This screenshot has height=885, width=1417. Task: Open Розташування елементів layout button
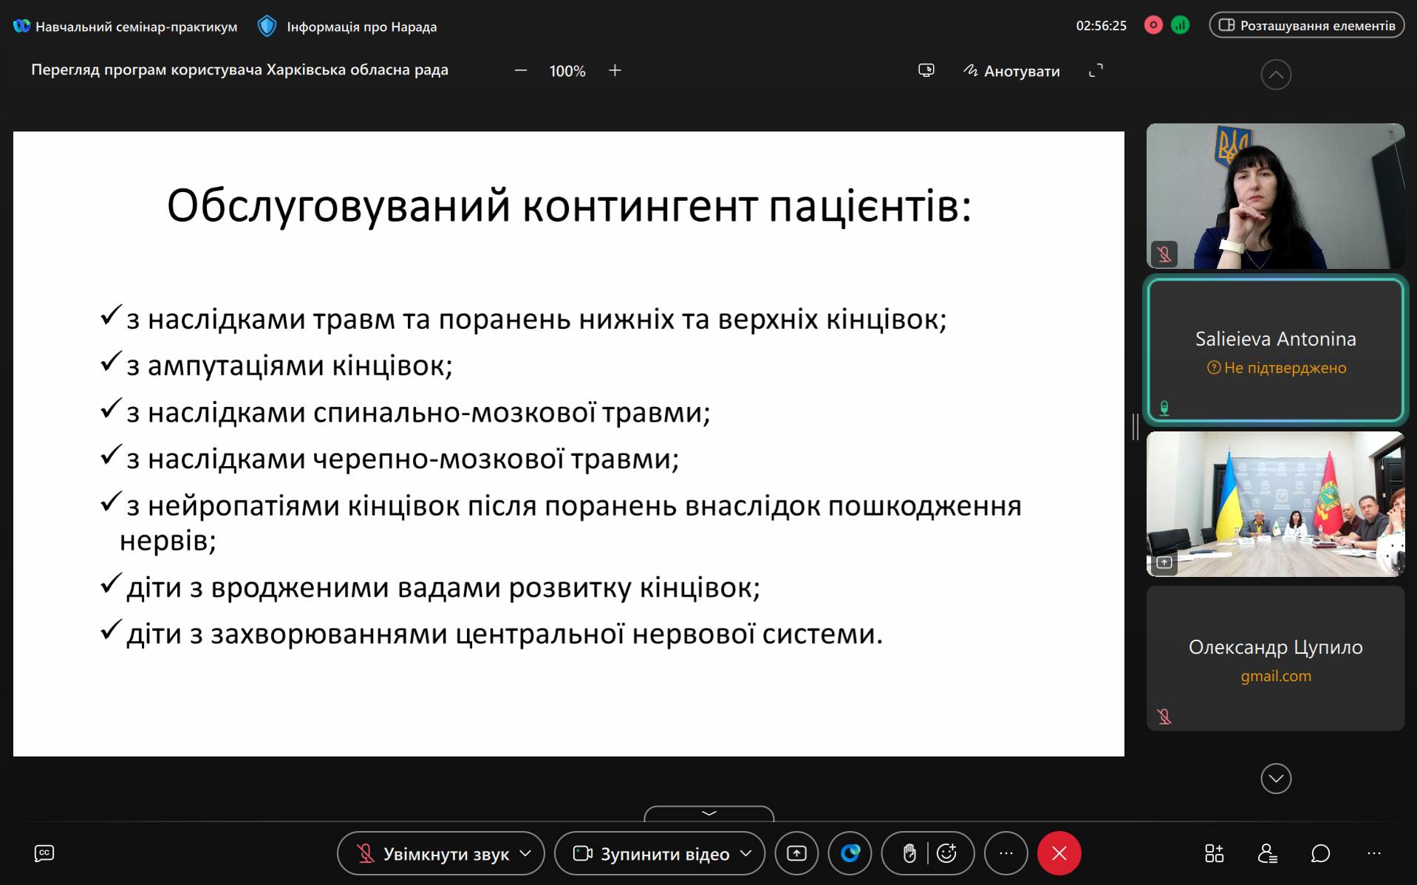tap(1307, 25)
